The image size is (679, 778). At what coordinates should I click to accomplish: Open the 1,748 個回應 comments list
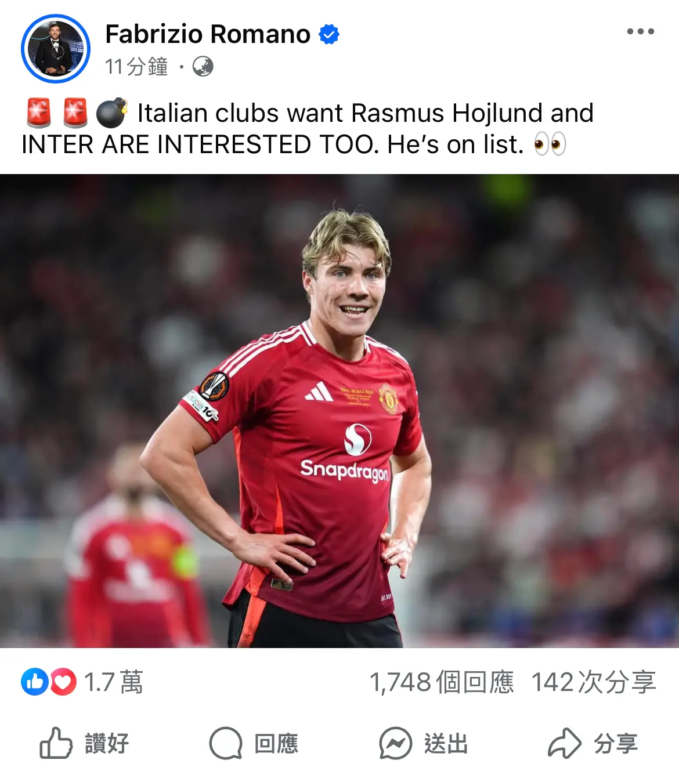442,682
